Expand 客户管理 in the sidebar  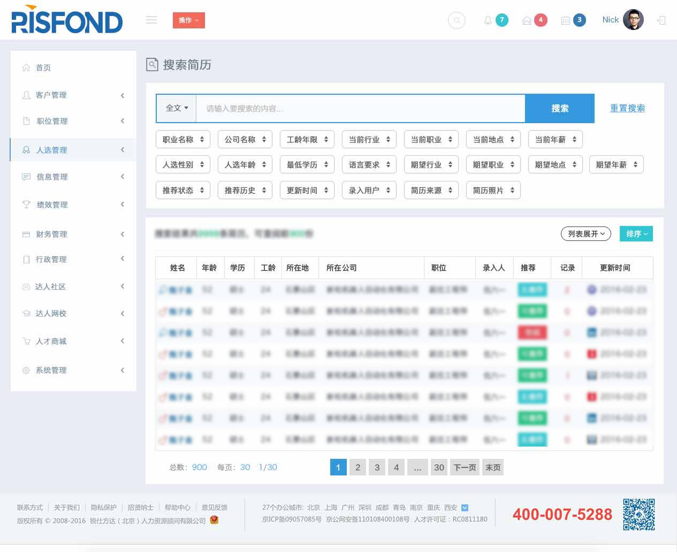(73, 95)
